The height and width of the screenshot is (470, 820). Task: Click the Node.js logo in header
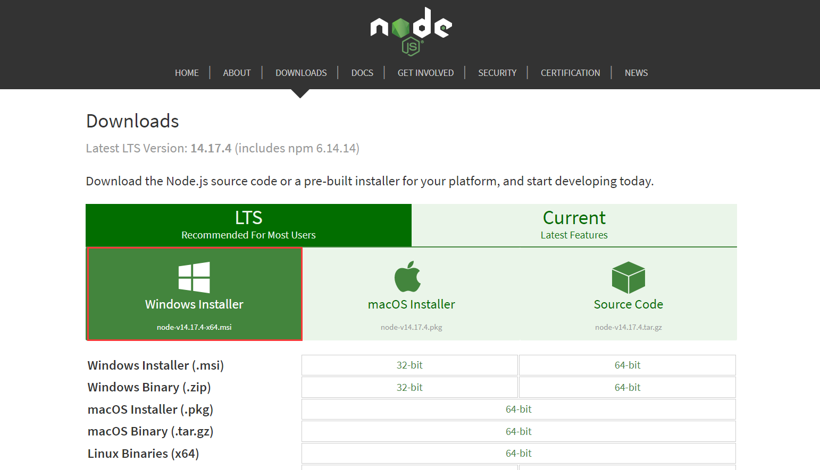coord(411,31)
